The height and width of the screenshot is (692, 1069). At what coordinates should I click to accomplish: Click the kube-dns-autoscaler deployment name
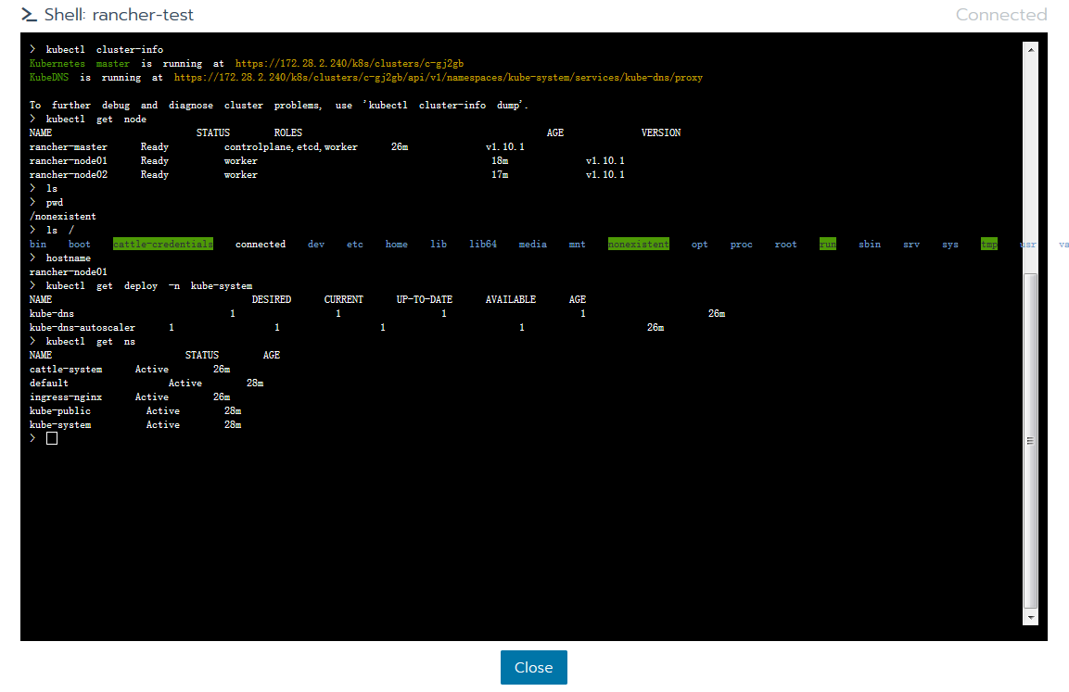click(83, 328)
